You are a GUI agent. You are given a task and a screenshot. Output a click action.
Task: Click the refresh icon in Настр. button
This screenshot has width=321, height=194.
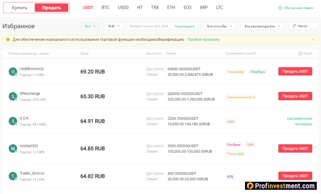click(x=294, y=26)
